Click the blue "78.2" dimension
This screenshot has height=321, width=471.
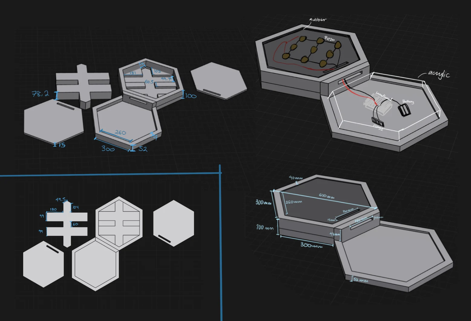[40, 94]
